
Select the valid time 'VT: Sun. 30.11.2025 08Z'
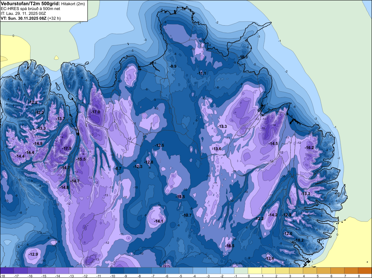click(x=24, y=18)
